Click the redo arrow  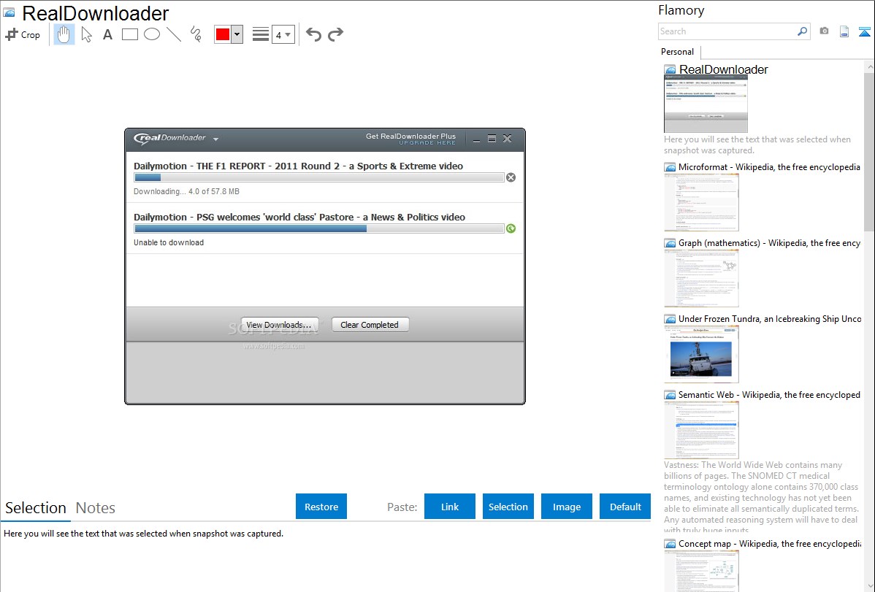(335, 34)
